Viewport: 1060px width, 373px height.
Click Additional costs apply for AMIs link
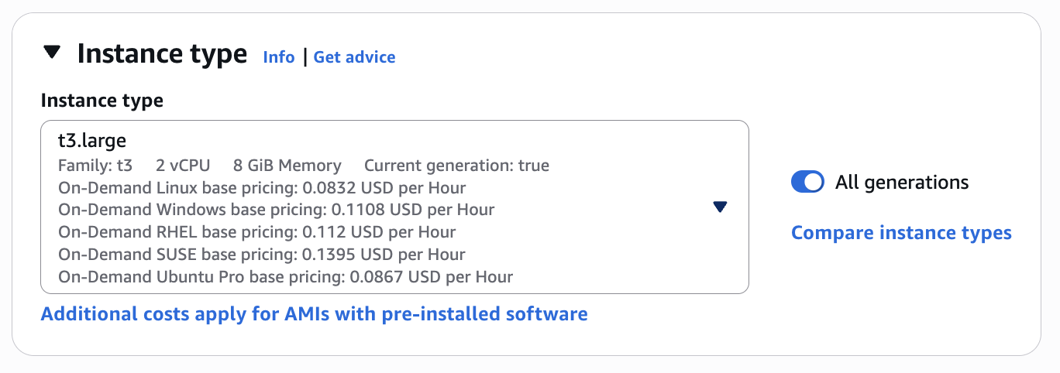[314, 314]
